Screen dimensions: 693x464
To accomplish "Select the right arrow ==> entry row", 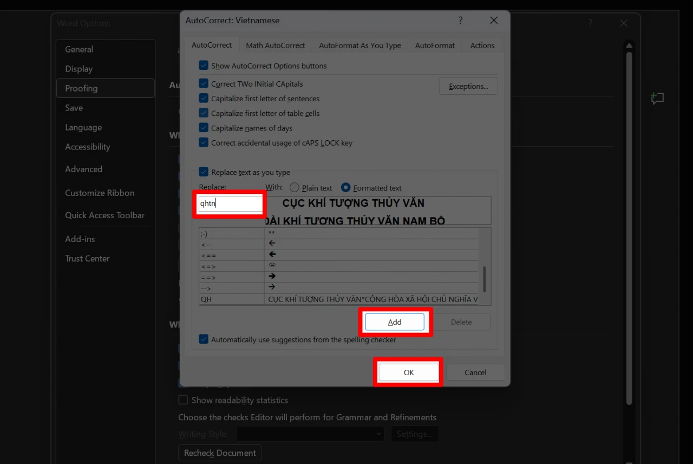I will (231, 277).
